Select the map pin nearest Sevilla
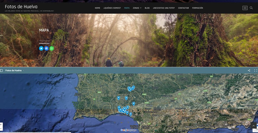Image resolution: width=258 pixels, height=133 pixels. click(x=134, y=104)
